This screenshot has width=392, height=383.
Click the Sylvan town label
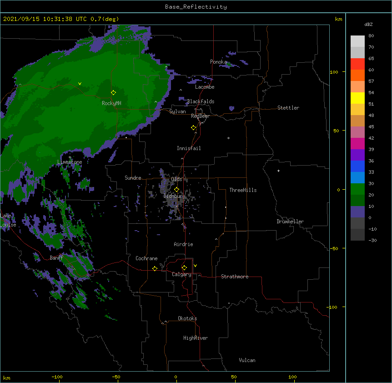177,111
